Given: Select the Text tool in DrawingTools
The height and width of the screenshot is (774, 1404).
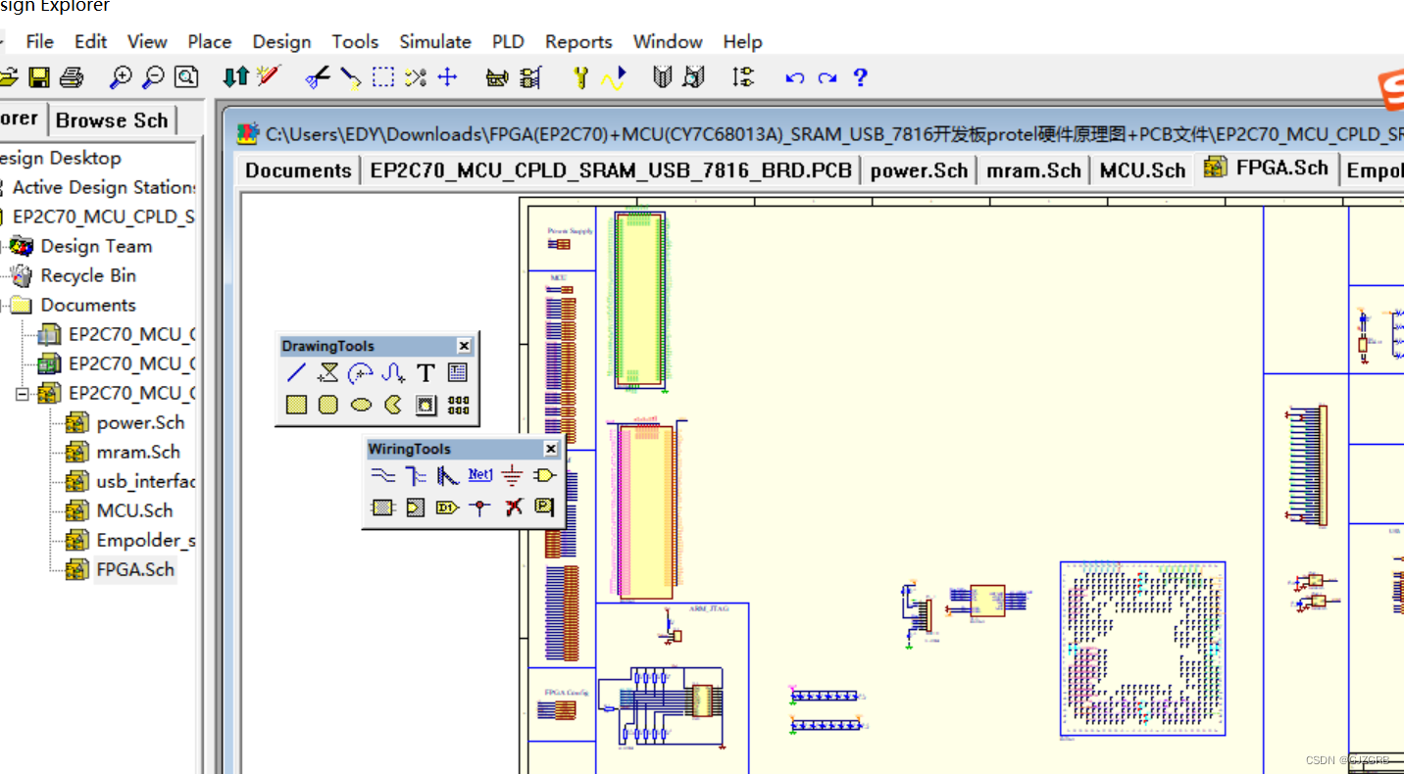Looking at the screenshot, I should 426,372.
